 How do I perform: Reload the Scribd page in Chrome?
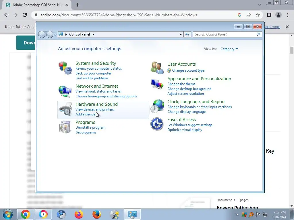[25, 15]
